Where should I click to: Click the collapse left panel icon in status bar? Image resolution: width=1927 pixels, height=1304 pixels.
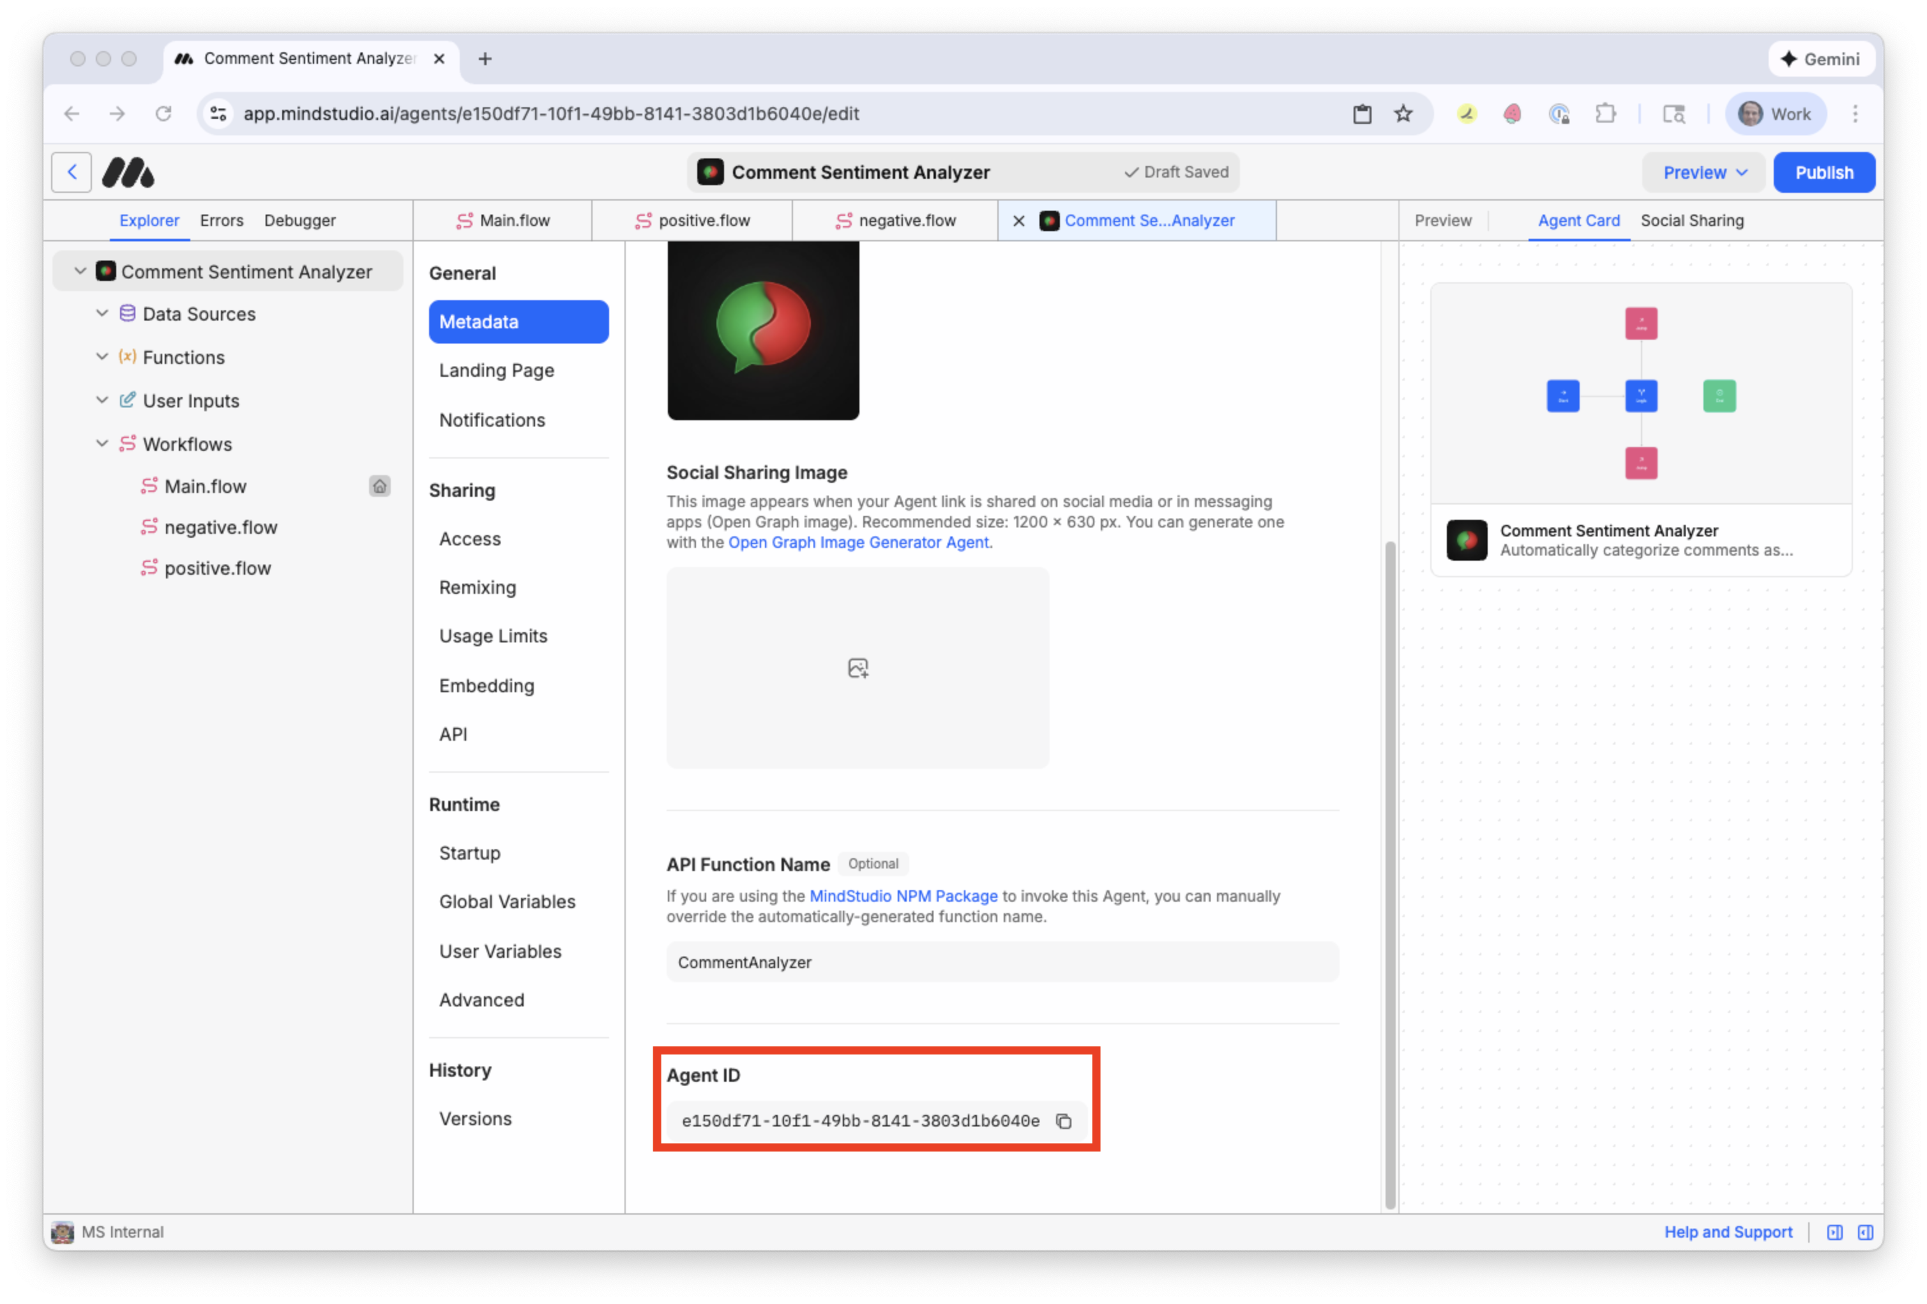[x=1834, y=1232]
